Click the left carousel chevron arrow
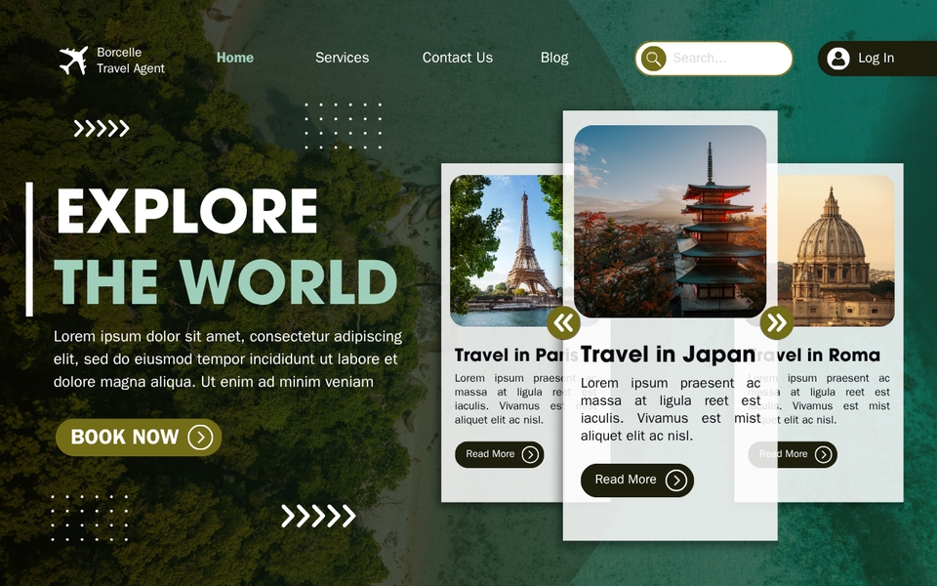 click(562, 322)
